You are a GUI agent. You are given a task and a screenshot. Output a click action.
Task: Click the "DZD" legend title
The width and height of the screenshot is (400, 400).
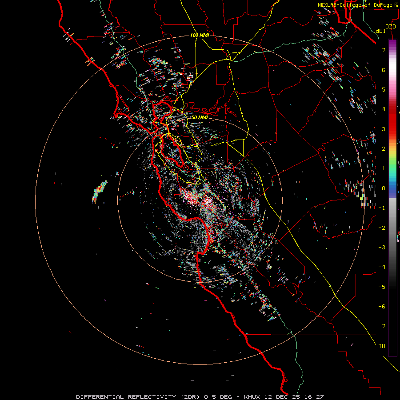(391, 27)
